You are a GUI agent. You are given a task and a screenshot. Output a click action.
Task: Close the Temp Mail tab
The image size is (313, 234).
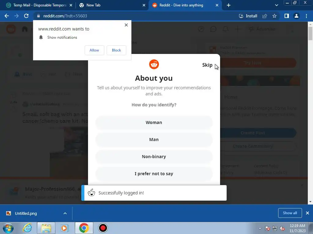[71, 5]
